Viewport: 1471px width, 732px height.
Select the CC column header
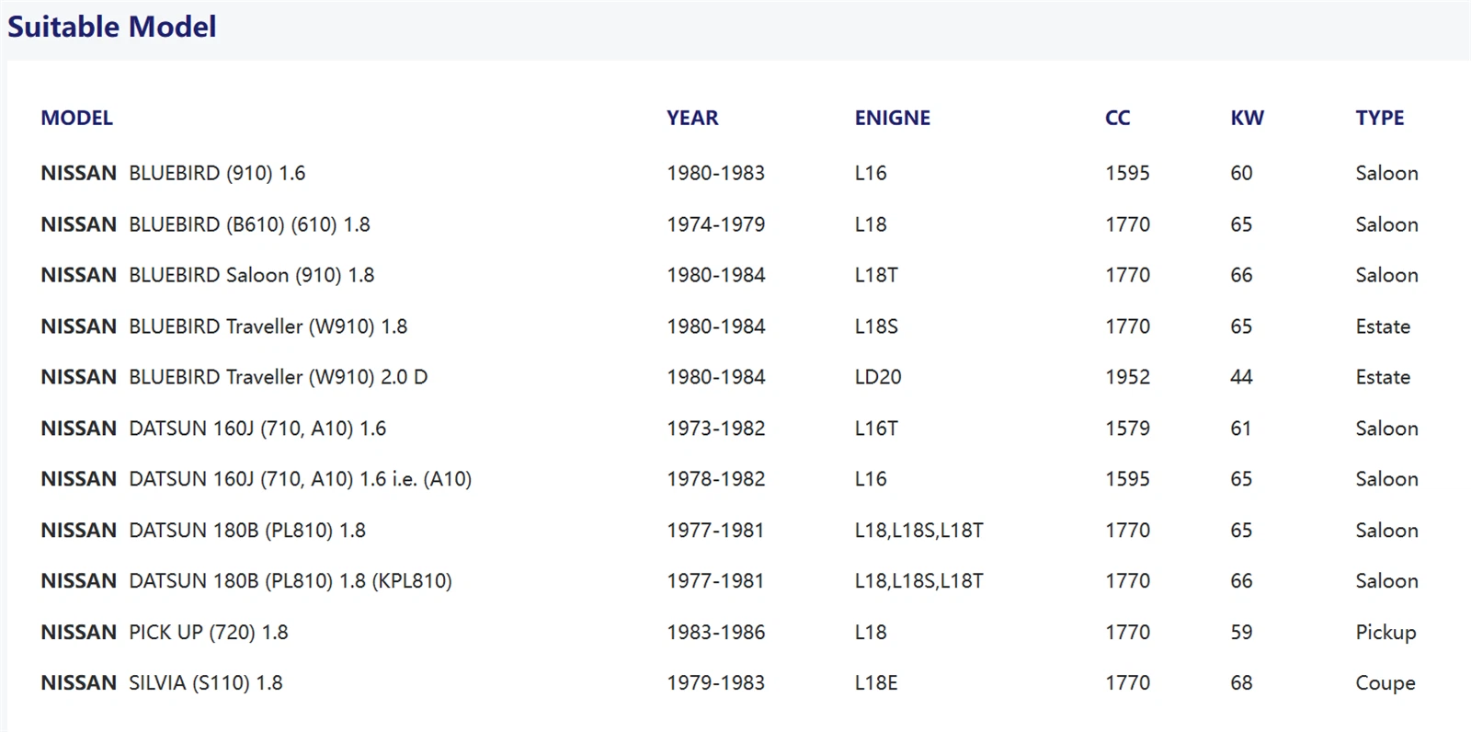(x=1117, y=118)
